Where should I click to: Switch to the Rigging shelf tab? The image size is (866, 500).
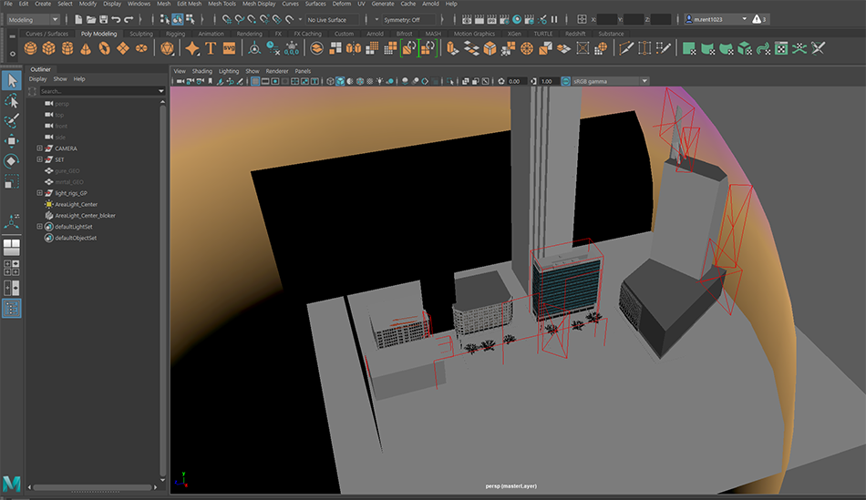point(175,34)
